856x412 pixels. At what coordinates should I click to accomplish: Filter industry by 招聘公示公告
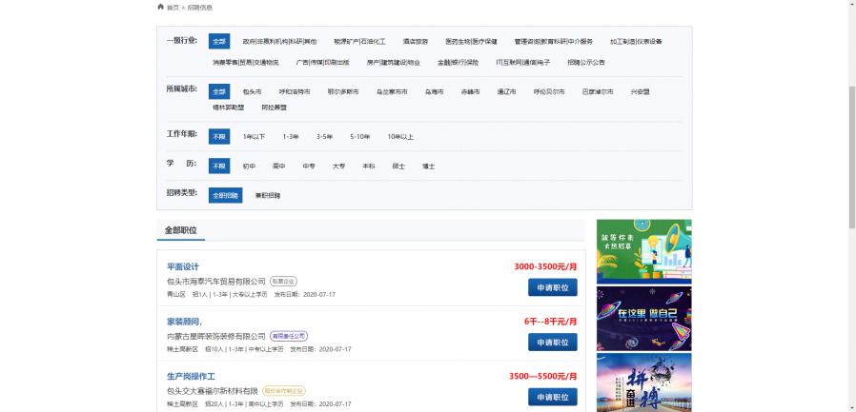[585, 63]
